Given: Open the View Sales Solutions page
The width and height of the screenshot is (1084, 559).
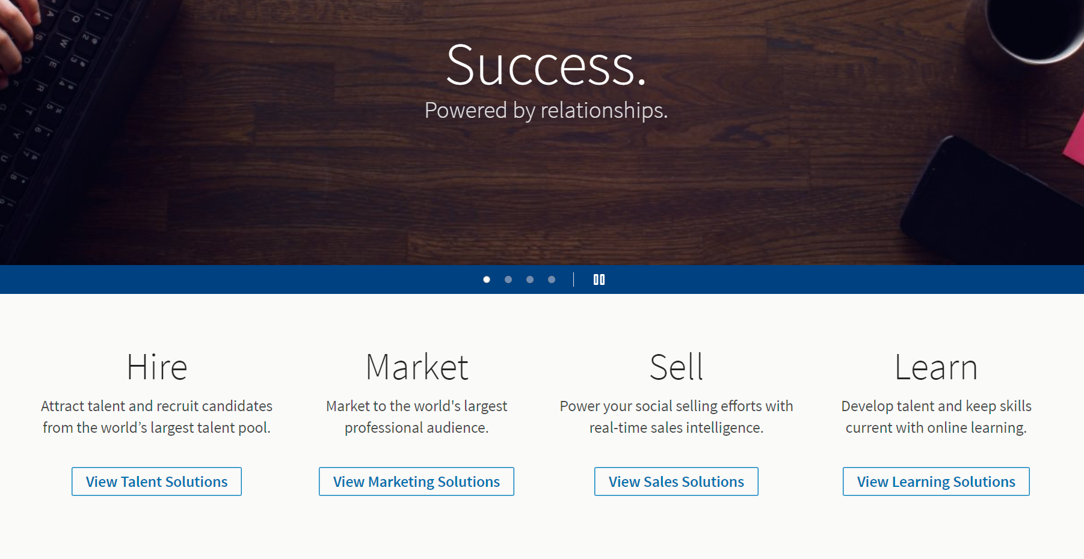Looking at the screenshot, I should click(x=676, y=481).
